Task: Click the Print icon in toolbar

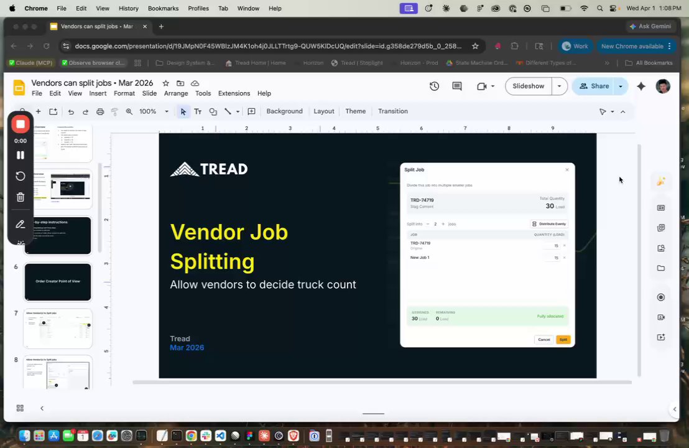Action: [100, 111]
